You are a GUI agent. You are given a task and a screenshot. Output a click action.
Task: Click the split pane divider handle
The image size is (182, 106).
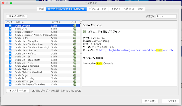tap(81, 54)
